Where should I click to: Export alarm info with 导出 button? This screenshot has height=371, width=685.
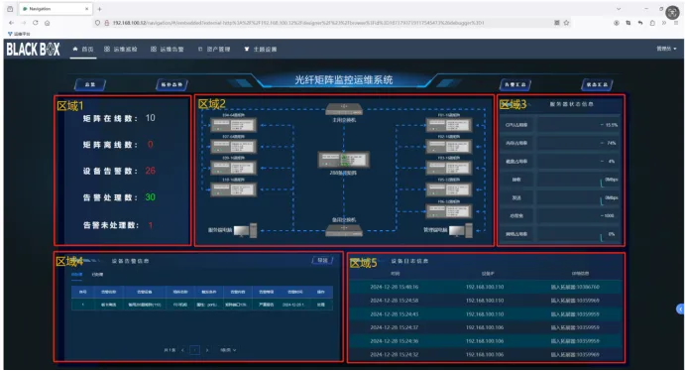pos(322,261)
